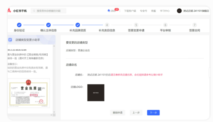
Task: Click the step 6 circle for 平台审核
Action: (165, 25)
